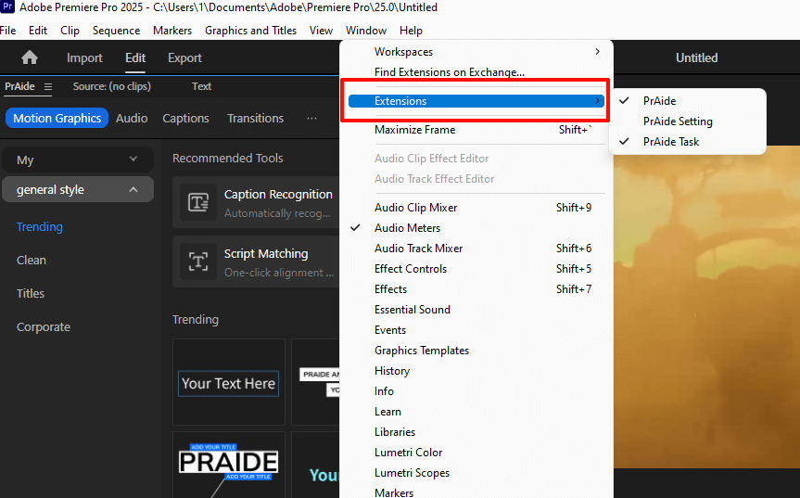Switch to the Import workspace tab
Screen dimensions: 800x498
(x=84, y=57)
